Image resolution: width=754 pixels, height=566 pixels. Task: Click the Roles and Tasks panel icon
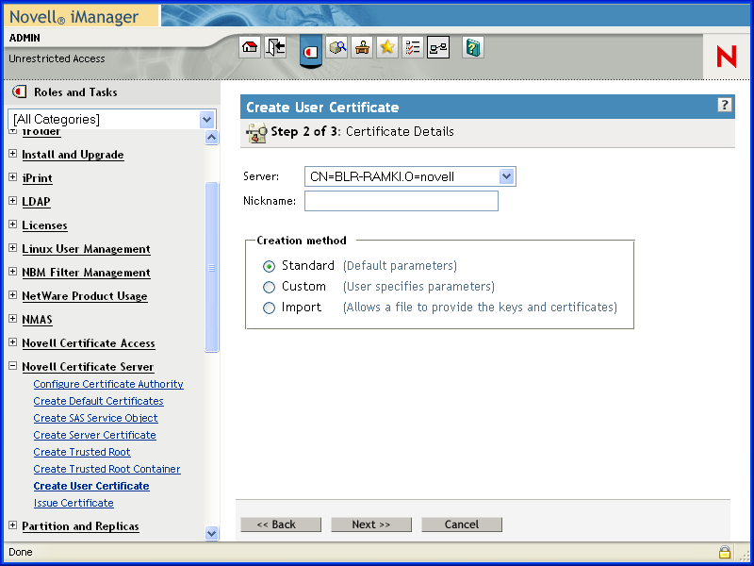(x=19, y=92)
